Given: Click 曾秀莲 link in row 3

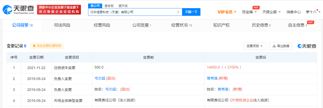Looking at the screenshot, I should click(x=223, y=89).
